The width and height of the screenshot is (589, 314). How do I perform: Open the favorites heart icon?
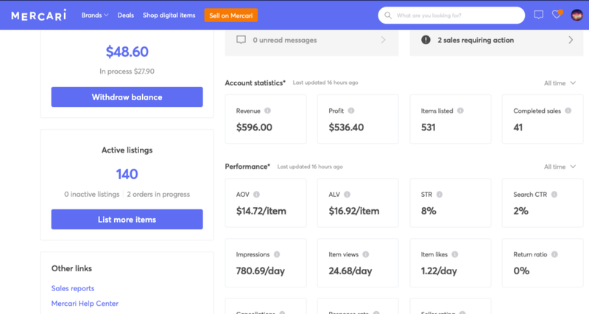click(557, 15)
